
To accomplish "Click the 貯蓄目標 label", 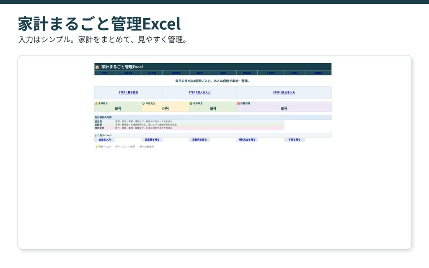I will [245, 103].
